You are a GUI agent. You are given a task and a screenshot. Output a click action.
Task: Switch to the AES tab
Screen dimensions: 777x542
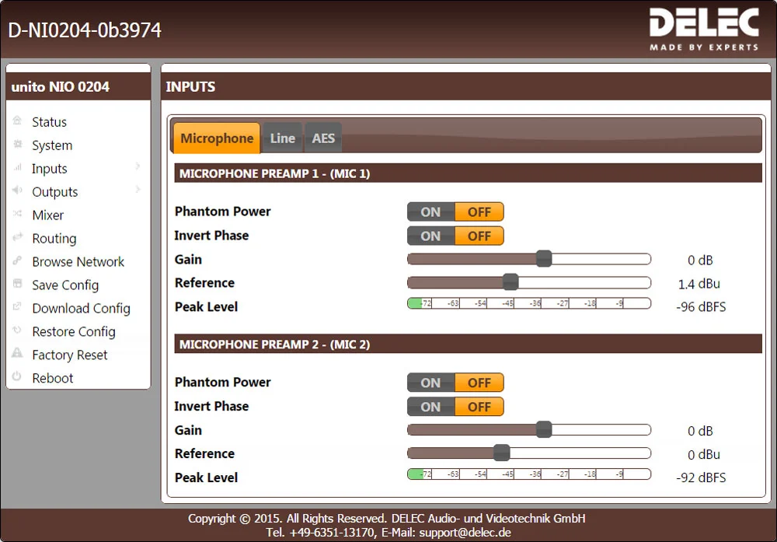pyautogui.click(x=323, y=138)
